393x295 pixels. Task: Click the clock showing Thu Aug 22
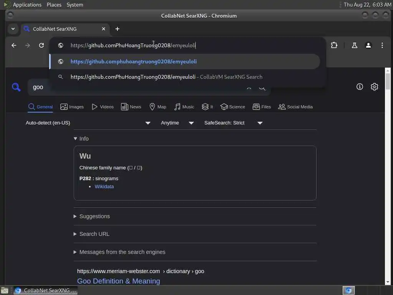point(367,5)
